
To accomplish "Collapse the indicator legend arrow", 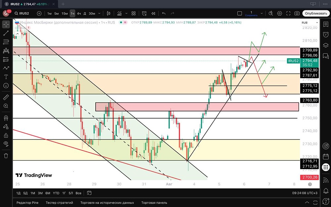I will pos(18,33).
